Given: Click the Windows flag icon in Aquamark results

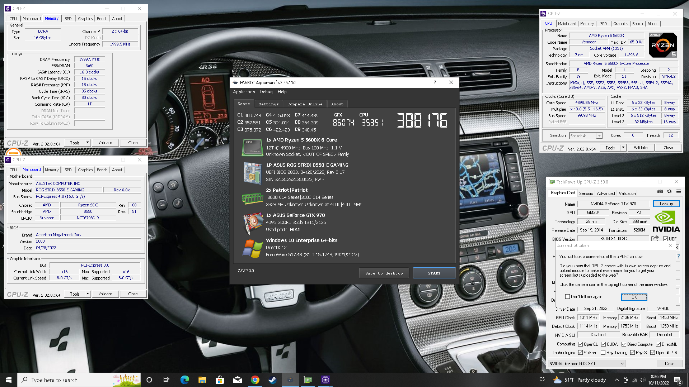Looking at the screenshot, I should pyautogui.click(x=252, y=248).
